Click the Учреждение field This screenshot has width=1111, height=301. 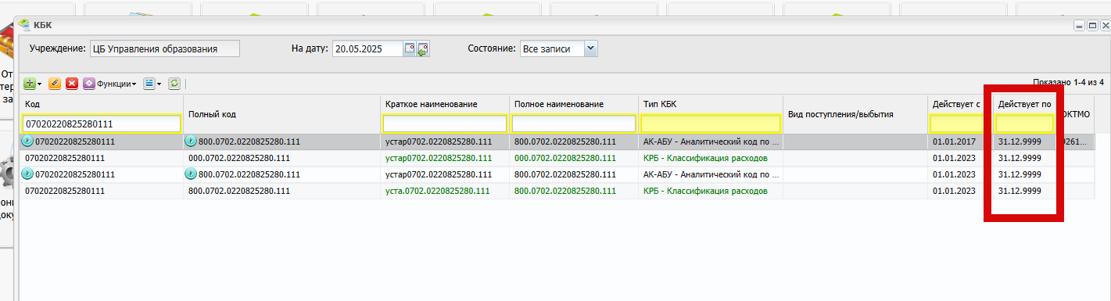click(164, 48)
